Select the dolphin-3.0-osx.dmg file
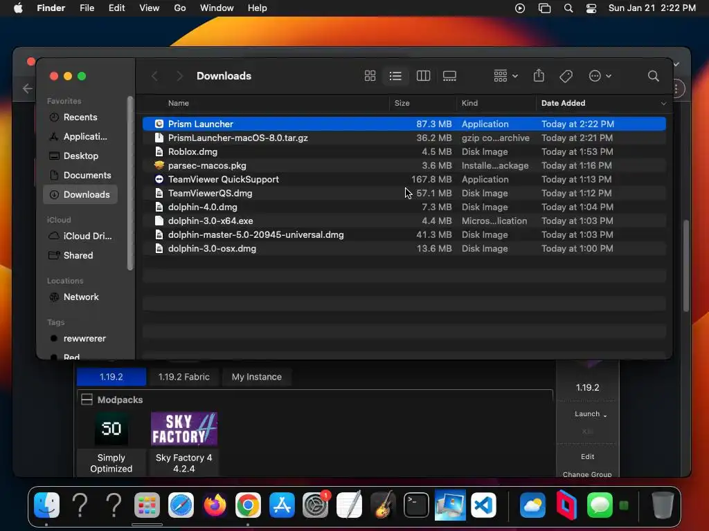 click(x=404, y=249)
